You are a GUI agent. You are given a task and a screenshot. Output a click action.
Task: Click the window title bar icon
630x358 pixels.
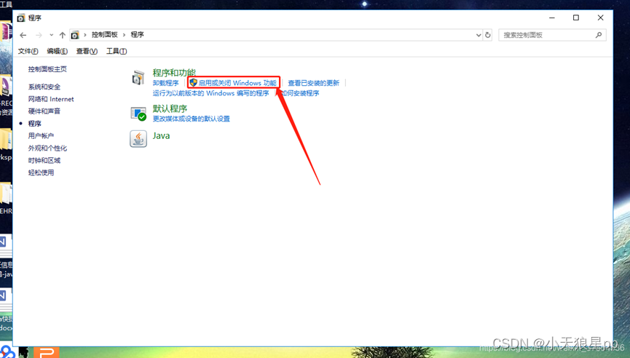(21, 18)
